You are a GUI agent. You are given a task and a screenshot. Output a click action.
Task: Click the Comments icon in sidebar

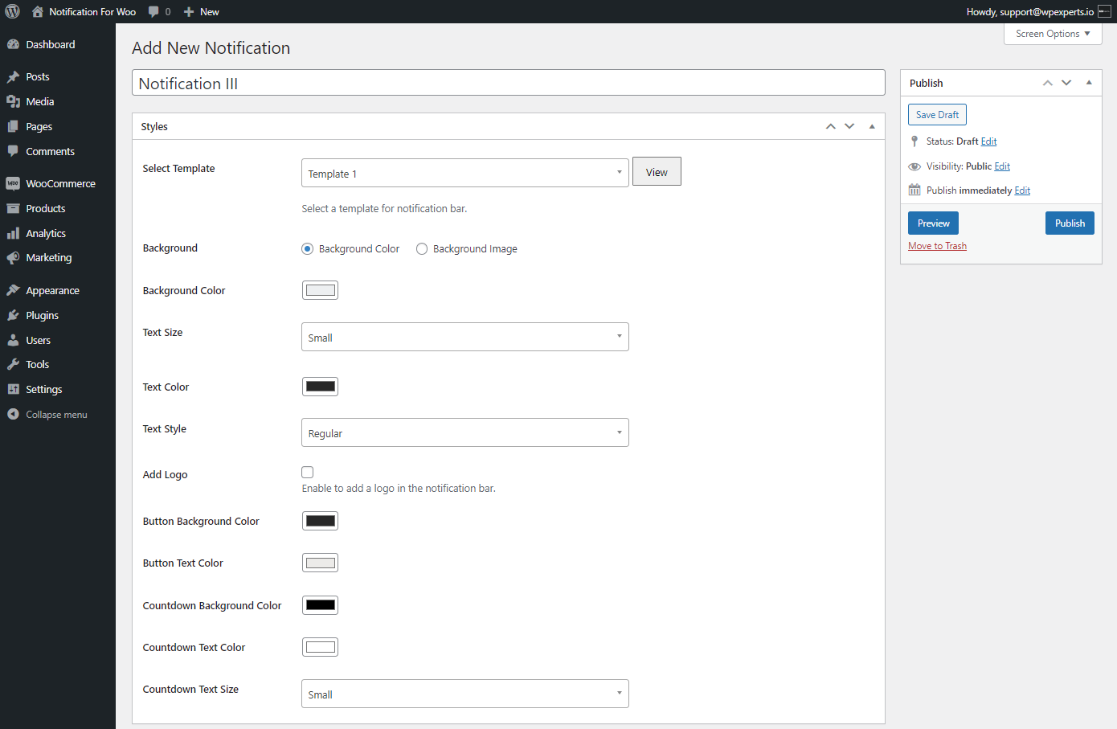[x=13, y=151]
